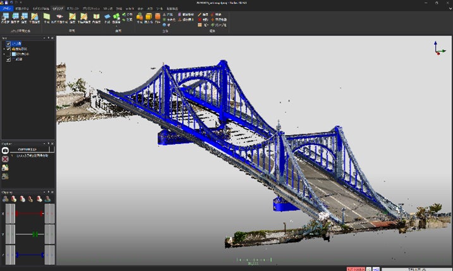
Task: Click the red indicator in the status bar
Action: point(356,268)
